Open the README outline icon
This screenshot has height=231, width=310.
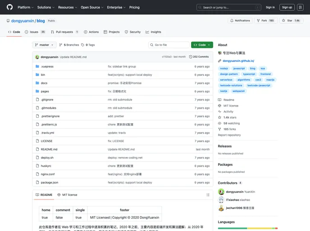coord(206,195)
